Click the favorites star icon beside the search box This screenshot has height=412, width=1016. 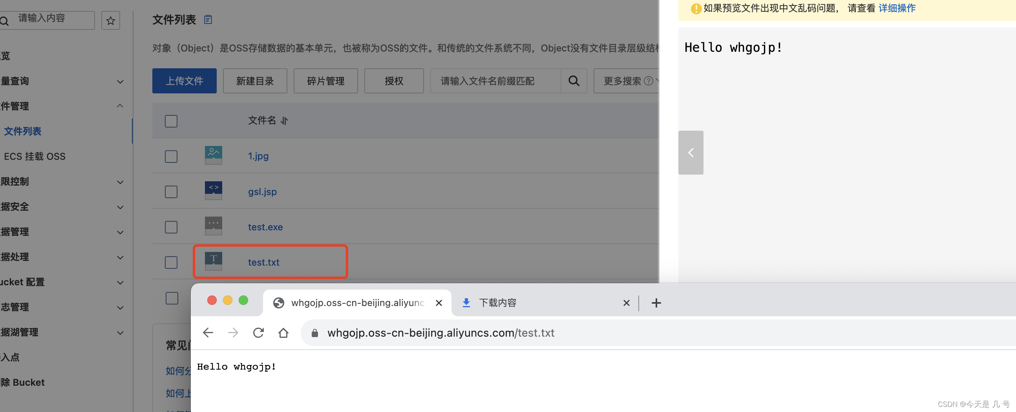pos(110,20)
